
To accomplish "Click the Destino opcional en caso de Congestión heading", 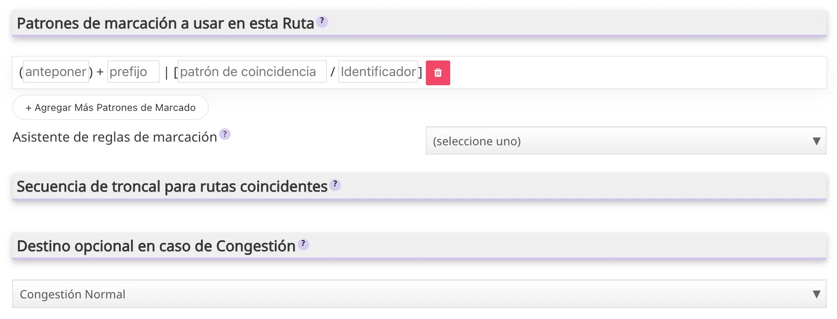I will click(x=156, y=246).
